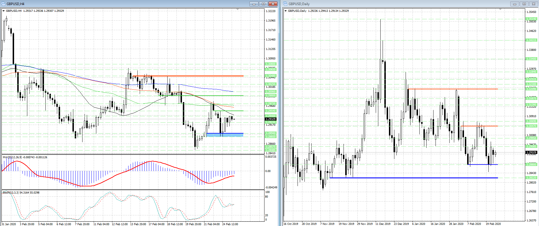Click the 1.30690 price label on Daily
This screenshot has width=539, height=226.
point(532,121)
